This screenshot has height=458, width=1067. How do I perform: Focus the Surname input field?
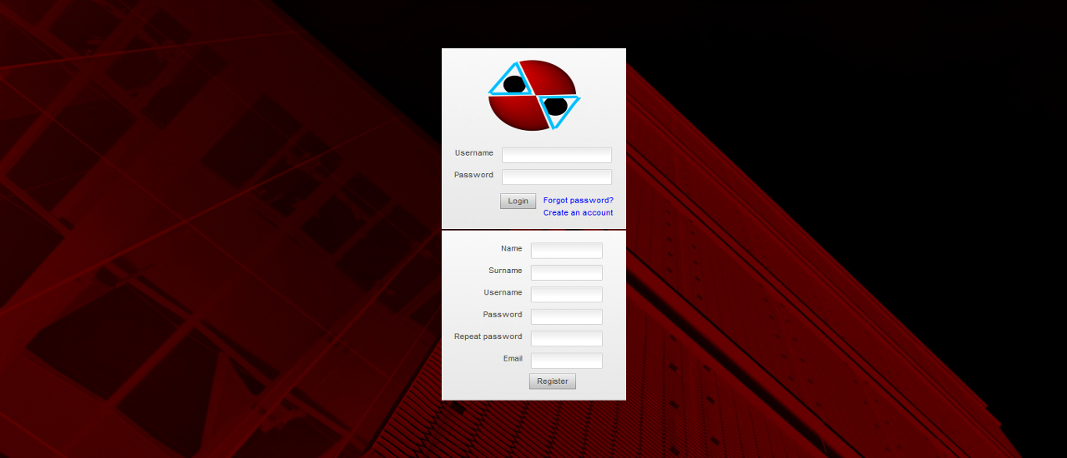click(567, 272)
